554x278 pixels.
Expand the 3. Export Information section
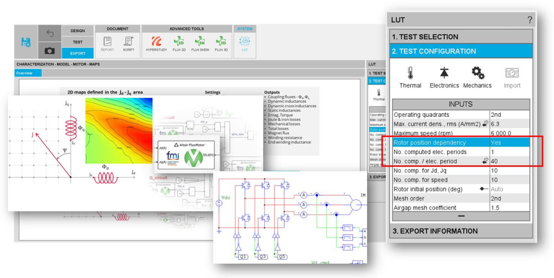pyautogui.click(x=462, y=231)
